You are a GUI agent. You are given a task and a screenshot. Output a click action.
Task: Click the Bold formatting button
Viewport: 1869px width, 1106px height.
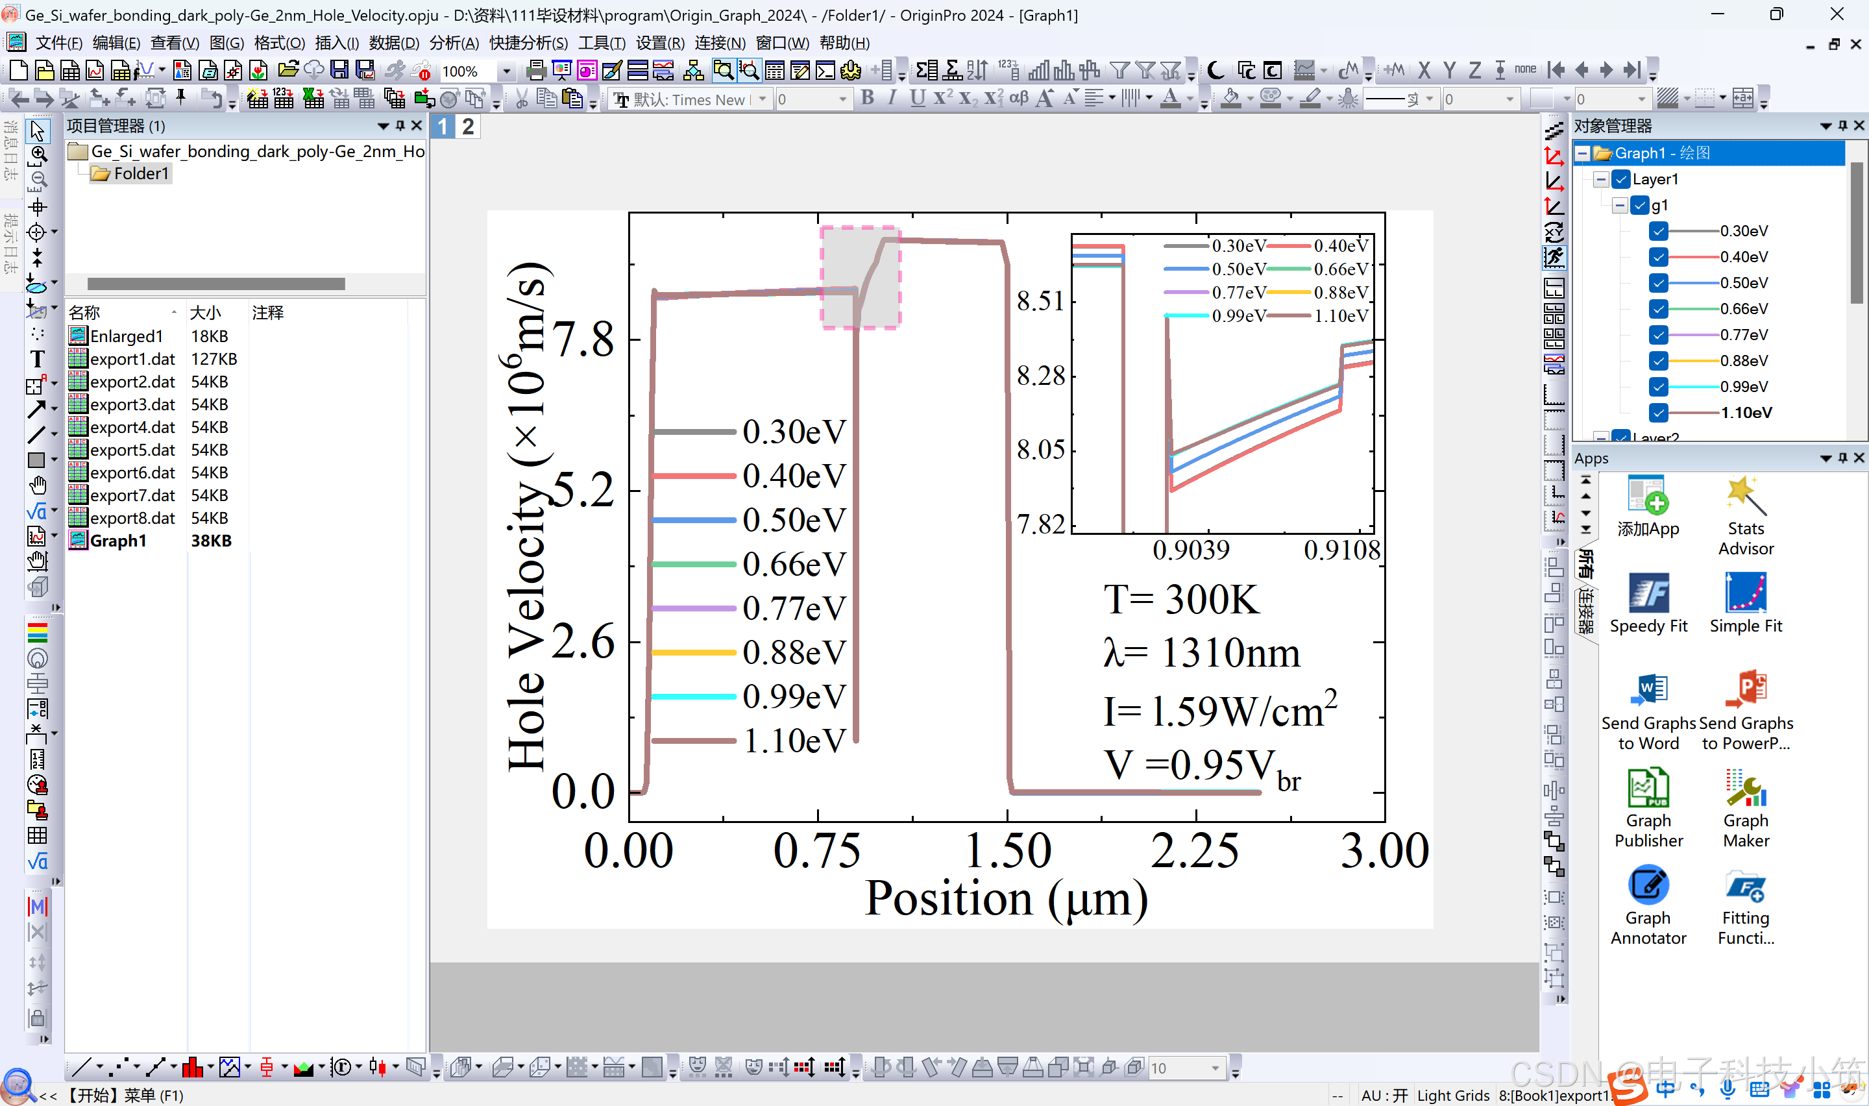click(867, 99)
